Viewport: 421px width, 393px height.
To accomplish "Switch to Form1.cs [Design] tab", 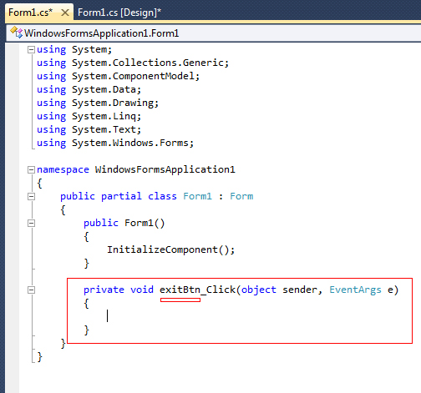I will pos(119,13).
